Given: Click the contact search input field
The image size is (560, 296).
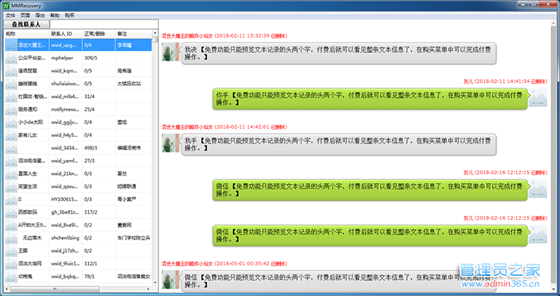Looking at the screenshot, I should pyautogui.click(x=104, y=25).
